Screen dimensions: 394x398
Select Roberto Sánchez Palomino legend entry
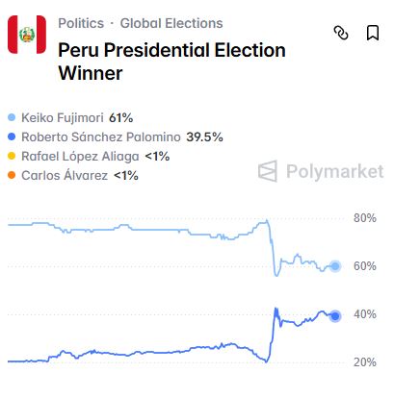tap(116, 137)
